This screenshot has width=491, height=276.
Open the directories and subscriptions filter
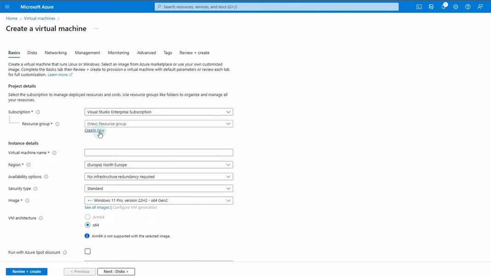tap(431, 6)
